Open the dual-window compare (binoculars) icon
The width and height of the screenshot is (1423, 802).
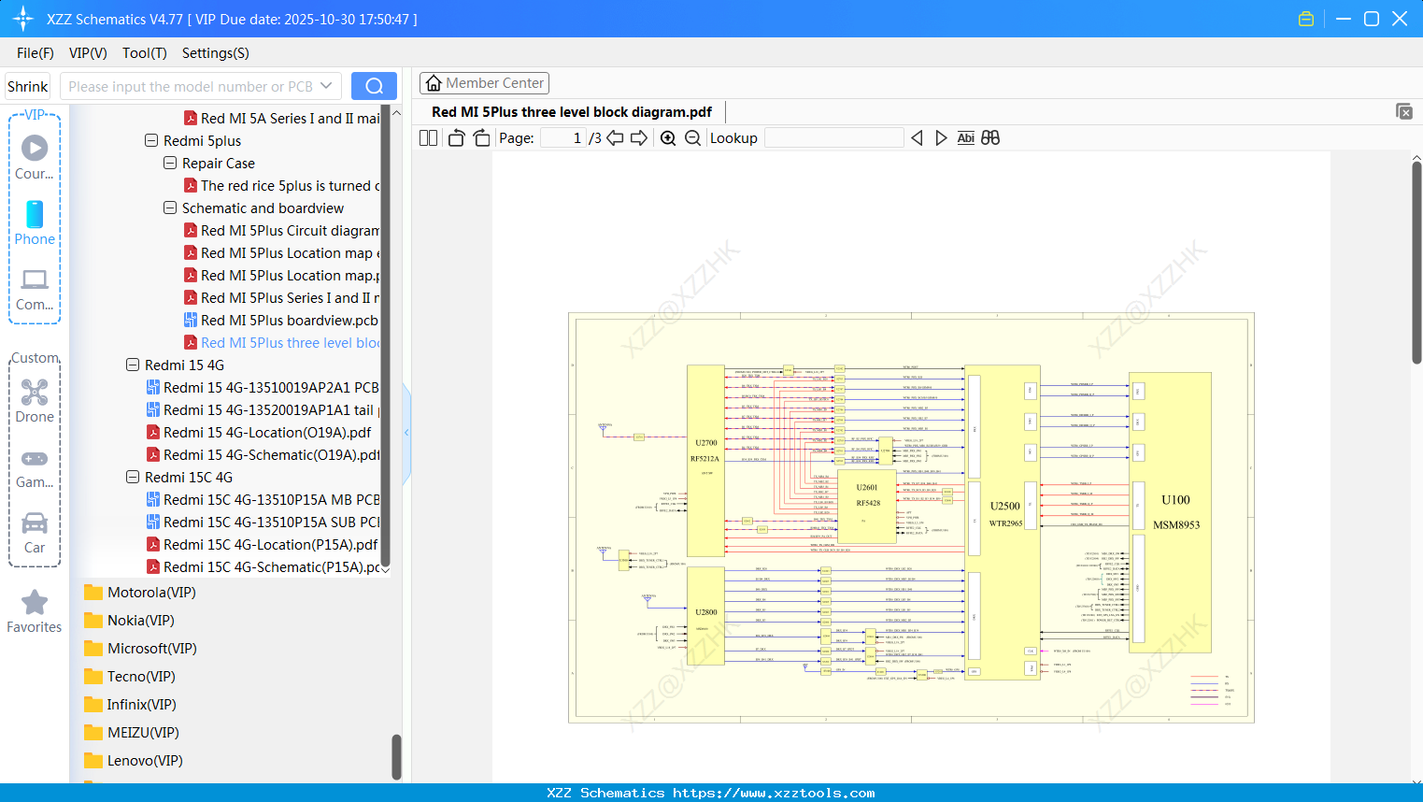(x=990, y=137)
